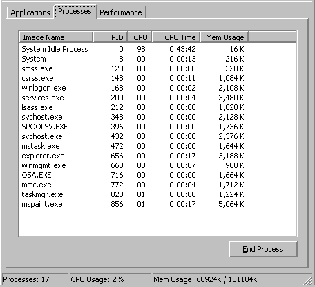This screenshot has width=315, height=287.
Task: Sort by CPU column header
Action: click(x=140, y=37)
